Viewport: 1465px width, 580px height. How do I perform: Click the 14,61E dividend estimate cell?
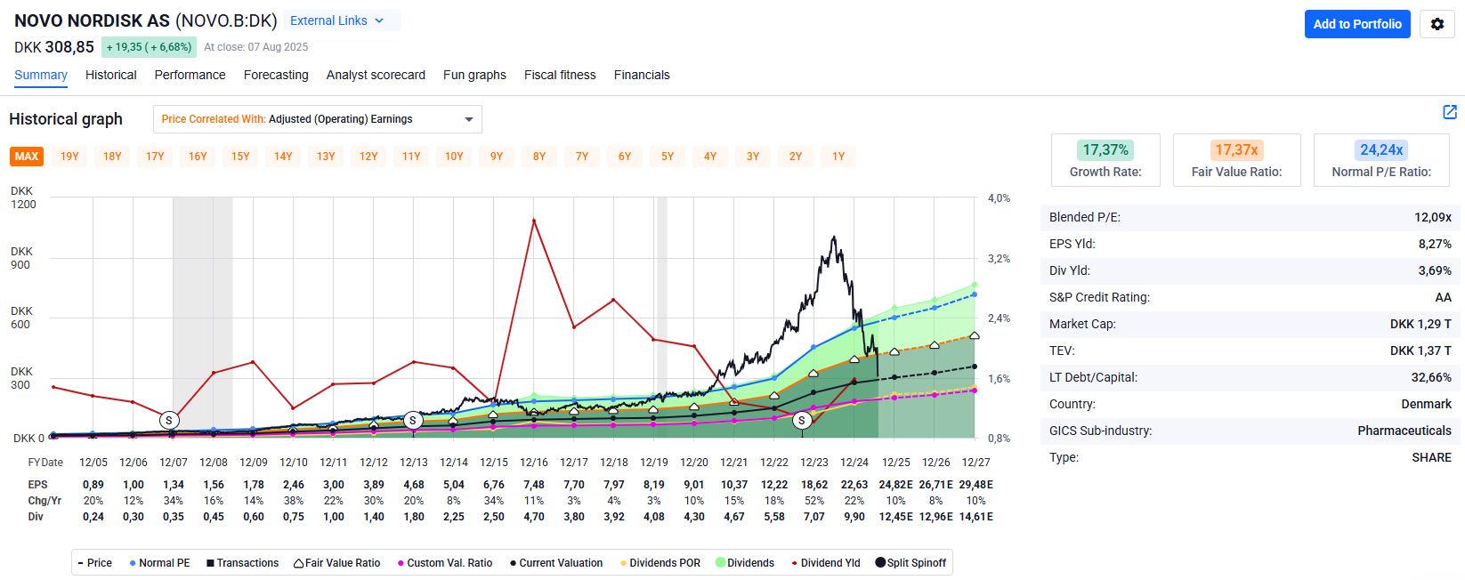click(976, 517)
